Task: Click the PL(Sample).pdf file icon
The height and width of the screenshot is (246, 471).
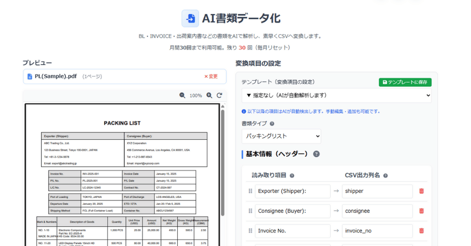Action: tap(30, 76)
